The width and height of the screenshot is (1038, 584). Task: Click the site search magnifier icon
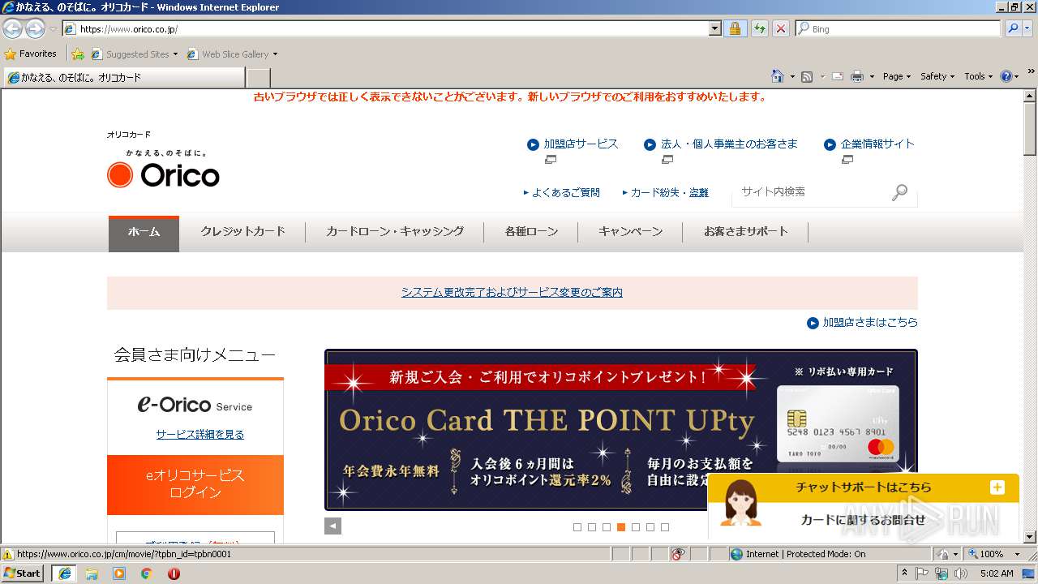click(x=899, y=192)
